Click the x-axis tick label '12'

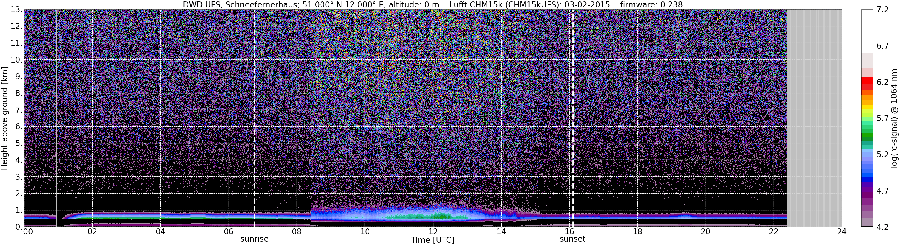click(433, 232)
